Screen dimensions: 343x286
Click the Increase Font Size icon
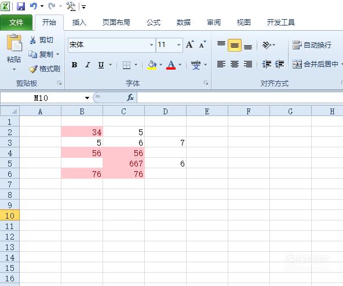point(190,45)
